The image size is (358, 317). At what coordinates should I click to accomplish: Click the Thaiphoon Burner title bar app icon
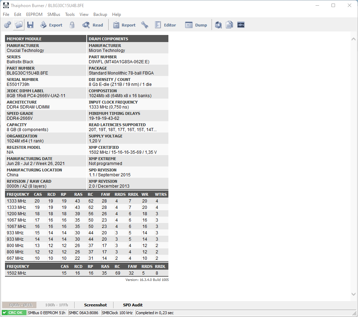click(6, 5)
